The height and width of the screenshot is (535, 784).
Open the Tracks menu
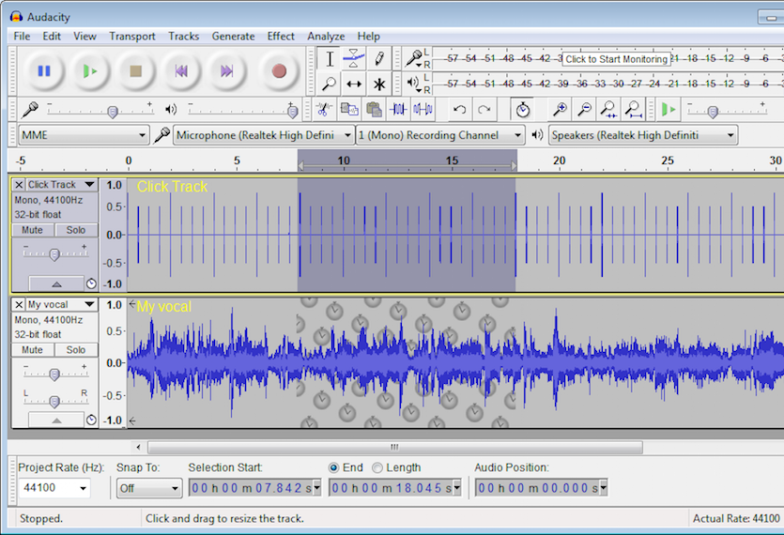click(x=183, y=36)
